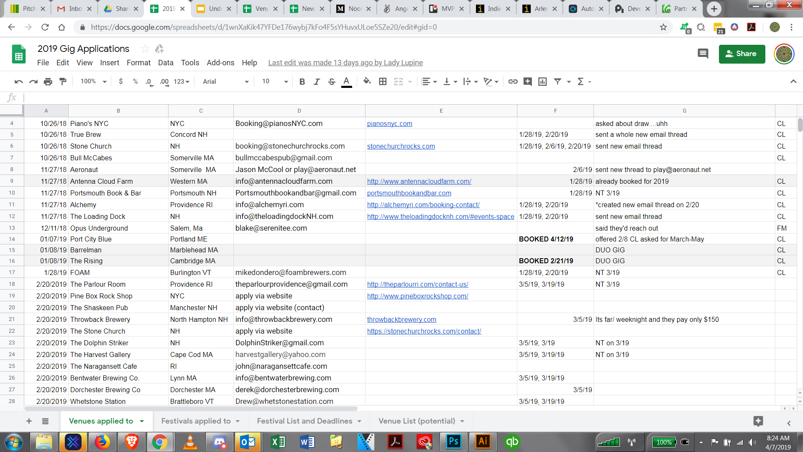Add a new sheet with plus button
Screen dimensions: 803x452
coord(29,421)
